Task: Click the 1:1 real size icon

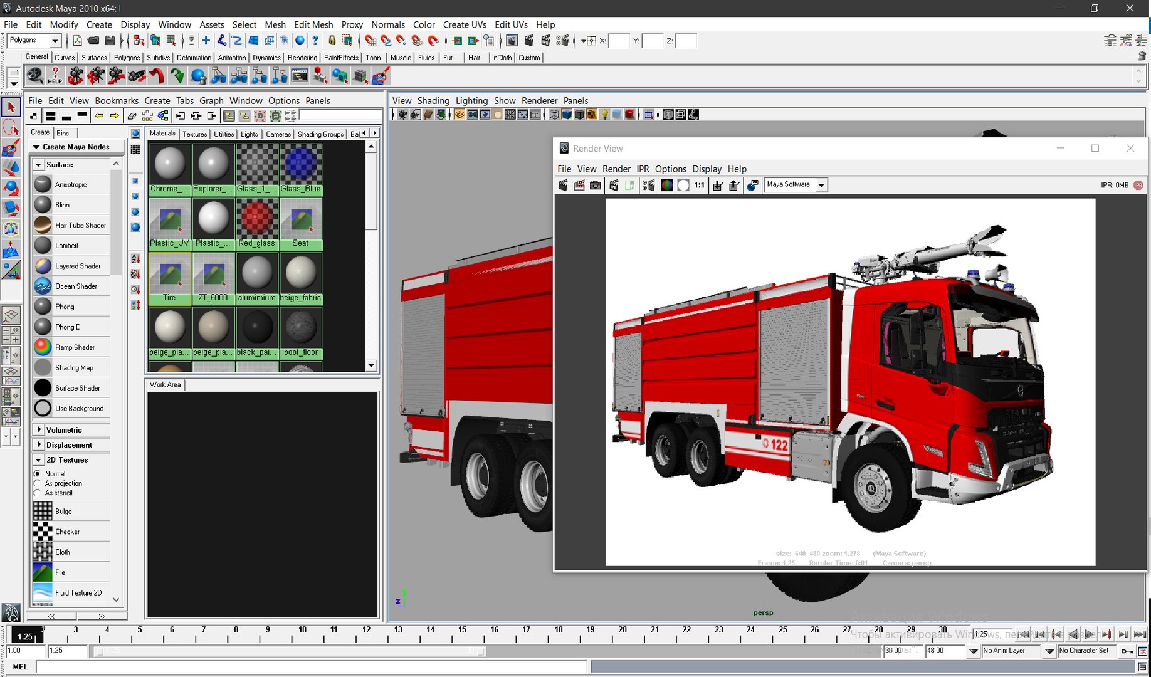Action: (x=700, y=185)
